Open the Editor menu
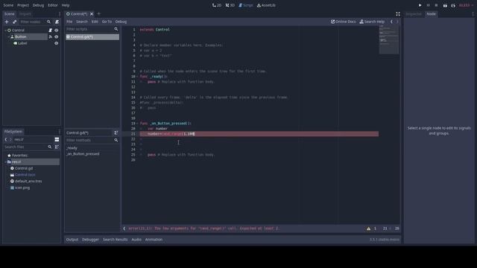 click(x=53, y=5)
